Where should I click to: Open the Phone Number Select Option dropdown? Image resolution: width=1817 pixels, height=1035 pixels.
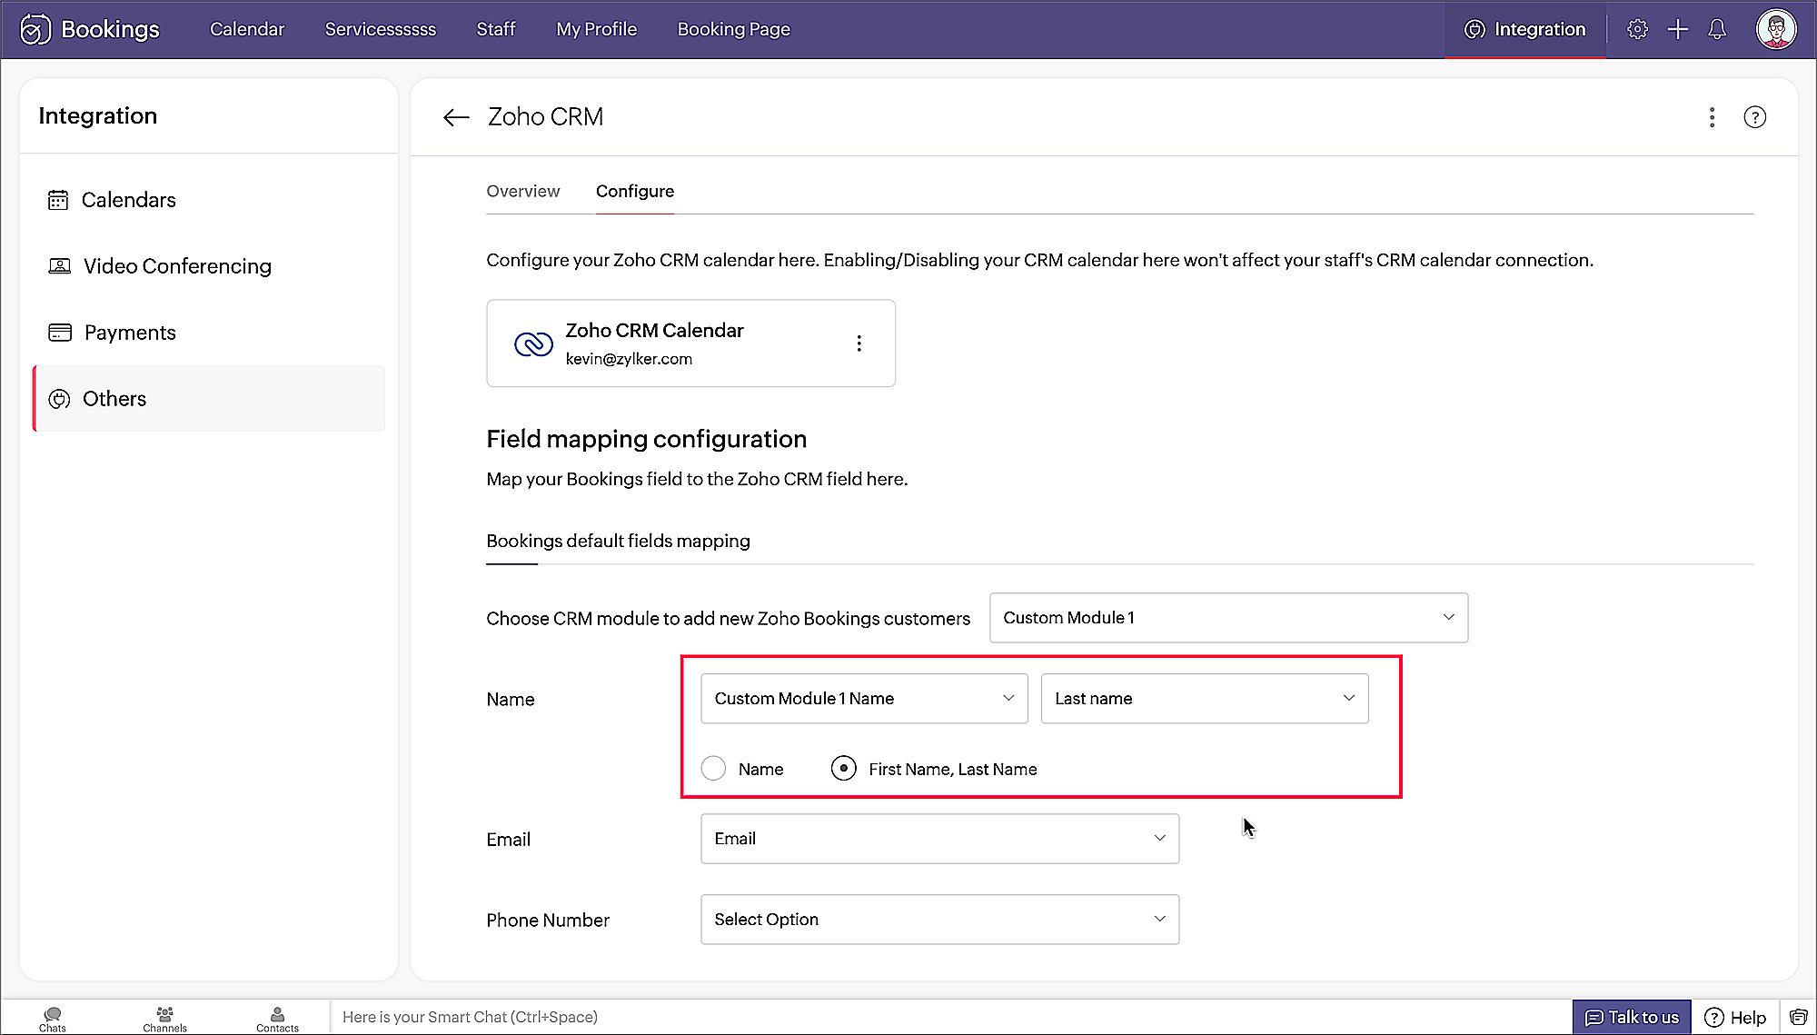coord(939,920)
